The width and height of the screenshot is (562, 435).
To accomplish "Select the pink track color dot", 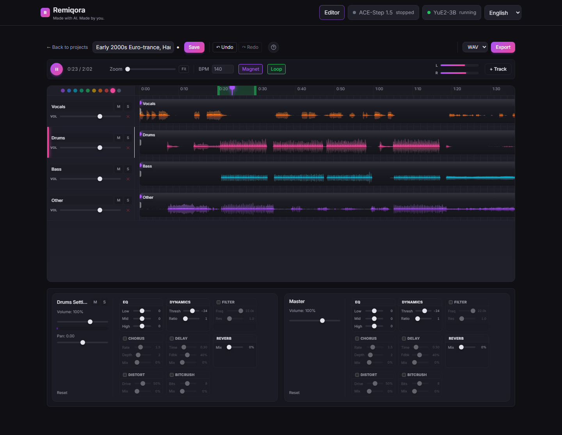I will point(113,91).
